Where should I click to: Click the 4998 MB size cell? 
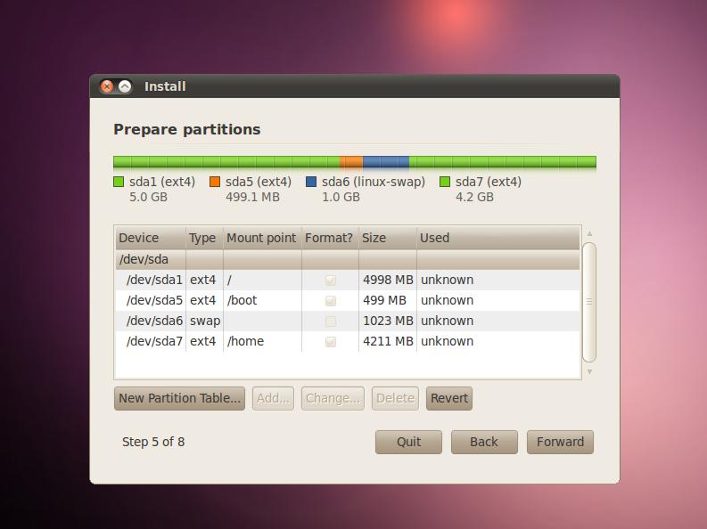point(388,280)
